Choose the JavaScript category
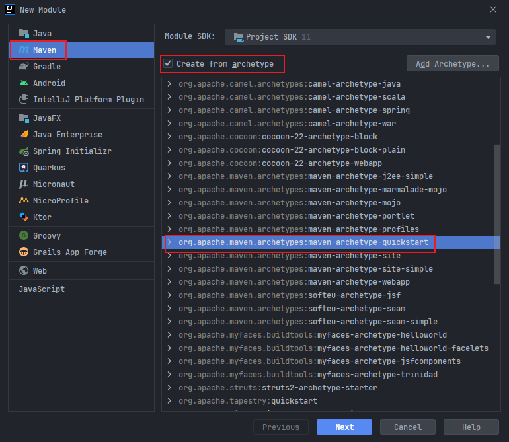The height and width of the screenshot is (442, 509). click(81, 289)
